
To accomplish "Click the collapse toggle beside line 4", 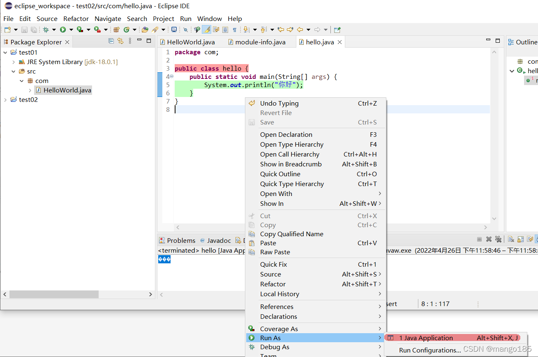I will pos(172,77).
